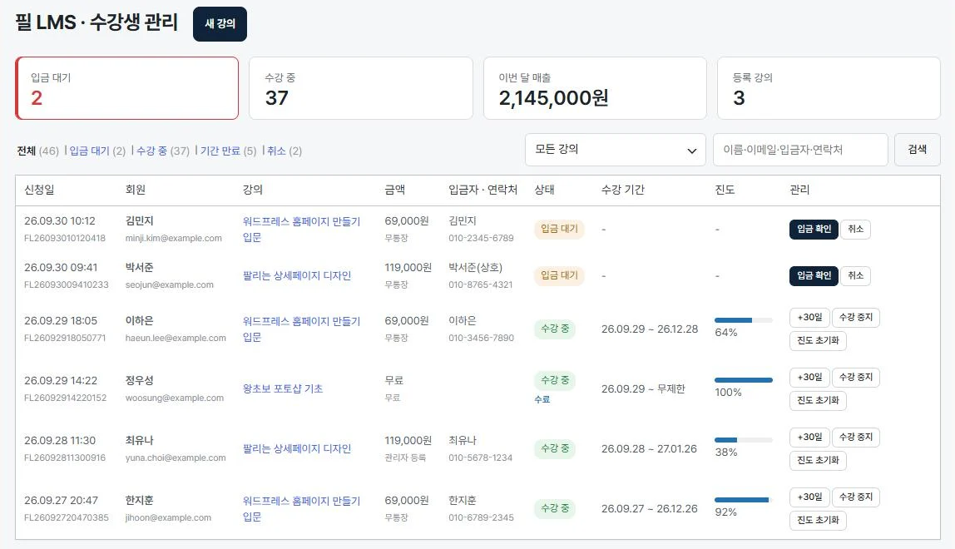This screenshot has height=549, width=955.
Task: Click the 검색 button
Action: (x=918, y=149)
